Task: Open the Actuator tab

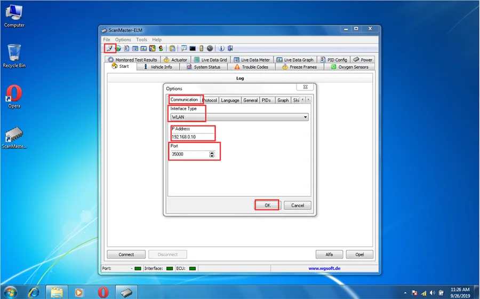Action: click(x=175, y=60)
